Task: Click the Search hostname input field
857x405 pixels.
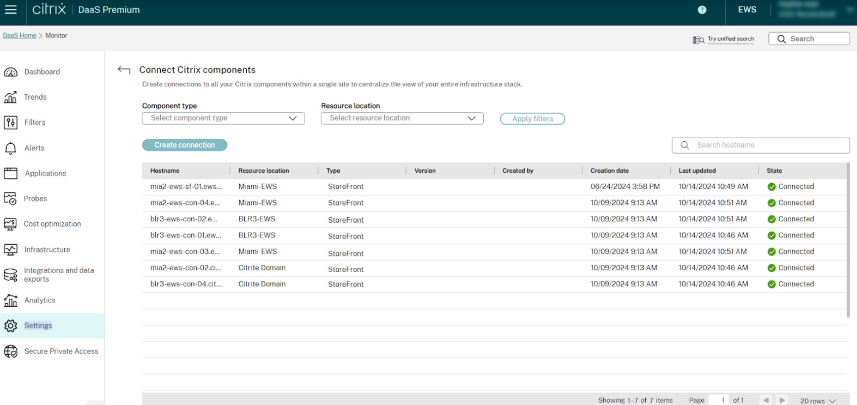Action: coord(767,145)
